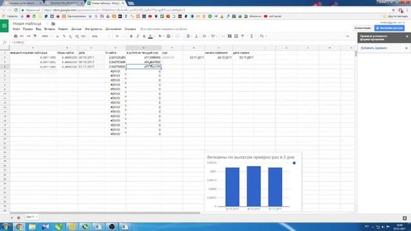411x231 pixels.
Task: Move the document with the folder icon
Action: tap(53, 24)
